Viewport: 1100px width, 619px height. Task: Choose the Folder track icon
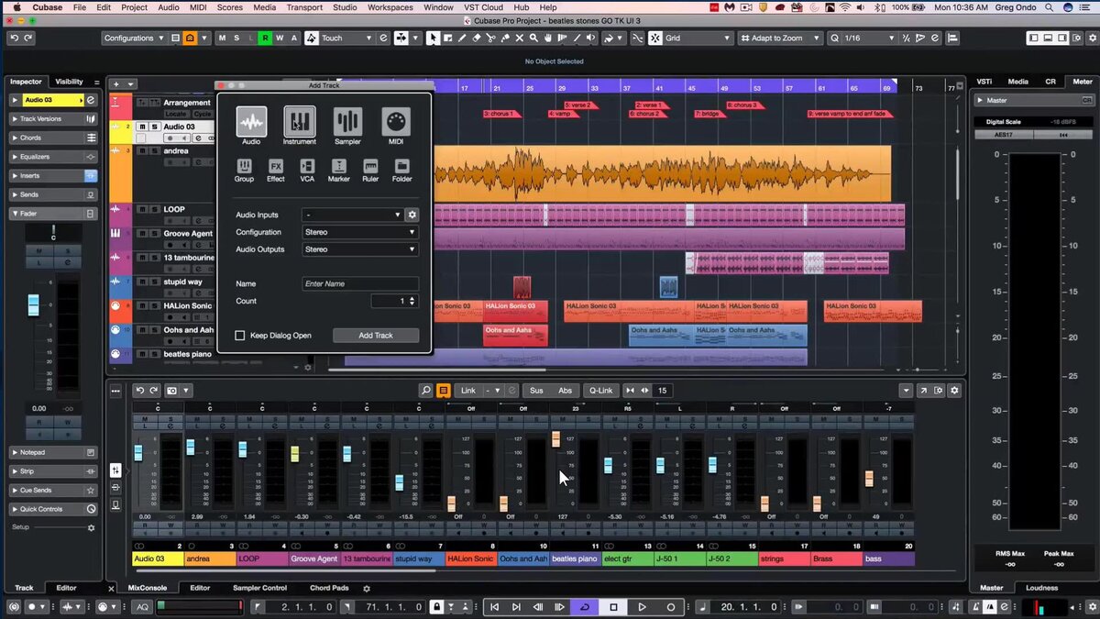[402, 166]
